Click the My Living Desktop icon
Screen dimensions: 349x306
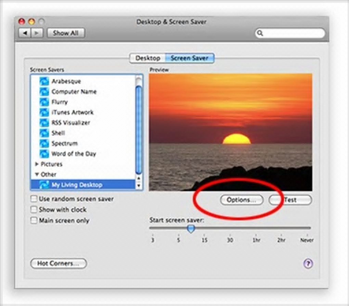[x=44, y=185]
